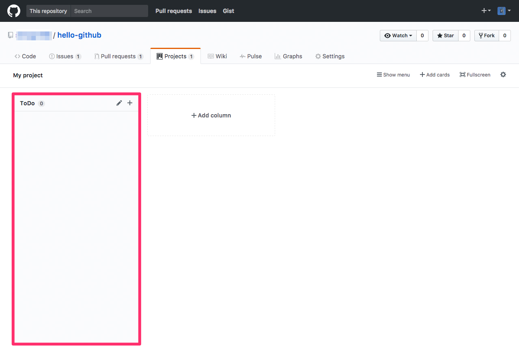519x349 pixels.
Task: Open the profile avatar dropdown
Action: (x=504, y=11)
